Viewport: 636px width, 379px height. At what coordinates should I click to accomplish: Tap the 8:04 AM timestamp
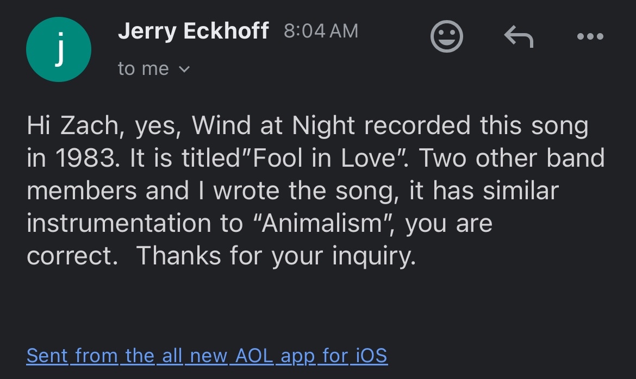tap(321, 31)
